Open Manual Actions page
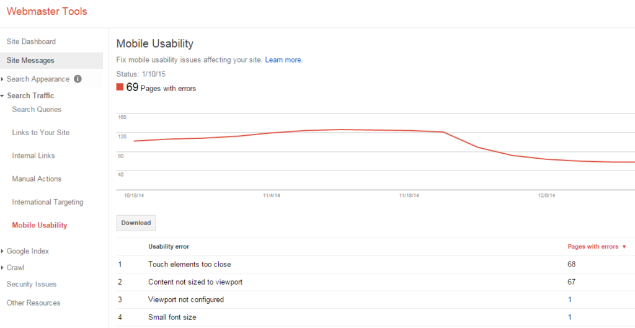635x328 pixels. pyautogui.click(x=37, y=179)
